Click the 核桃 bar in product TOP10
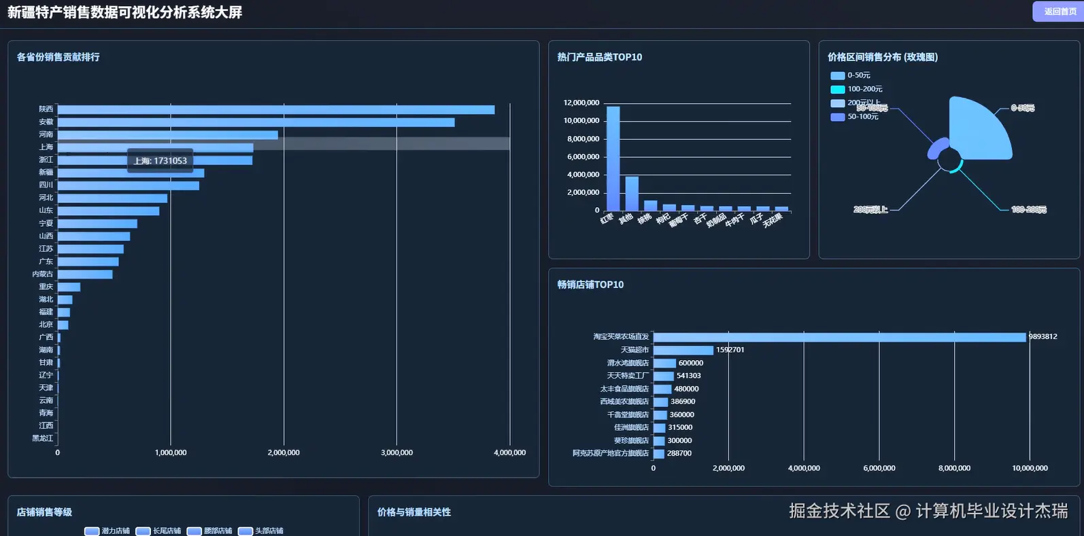 tap(651, 205)
